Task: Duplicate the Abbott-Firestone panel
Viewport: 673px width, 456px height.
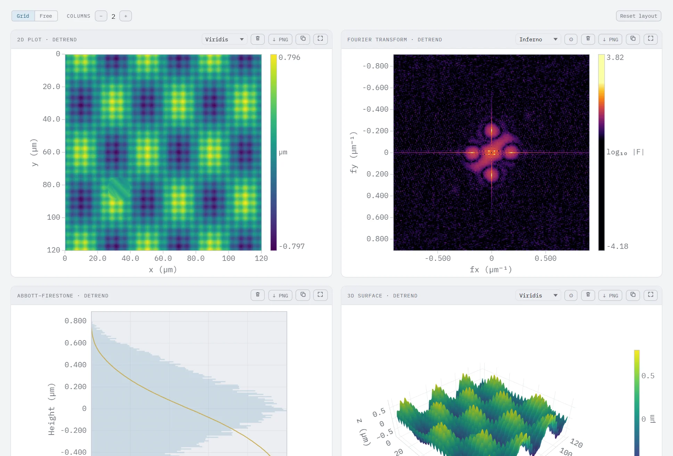Action: tap(303, 295)
